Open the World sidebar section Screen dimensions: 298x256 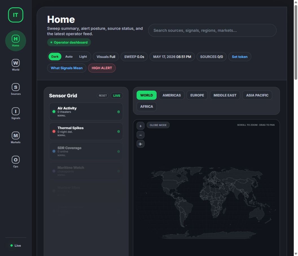(16, 65)
